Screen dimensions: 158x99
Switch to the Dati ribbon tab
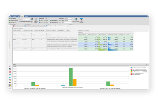[x=19, y=16]
